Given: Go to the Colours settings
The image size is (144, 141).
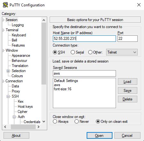Looking at the screenshot, I should [x=17, y=76].
